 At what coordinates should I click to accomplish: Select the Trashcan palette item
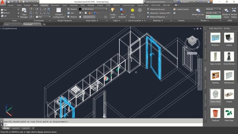215,115
